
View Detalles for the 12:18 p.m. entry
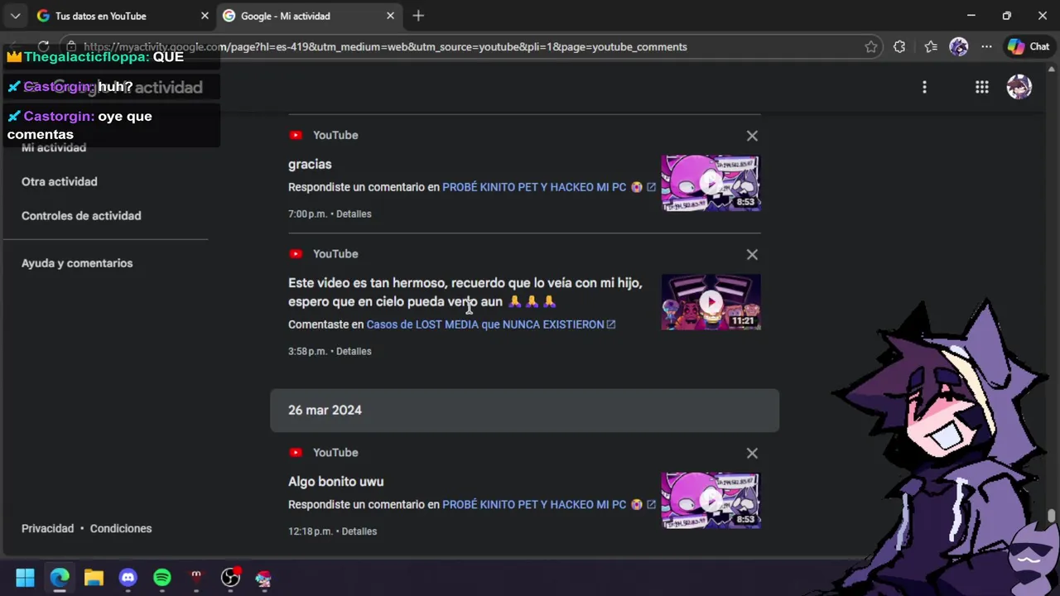pos(359,531)
